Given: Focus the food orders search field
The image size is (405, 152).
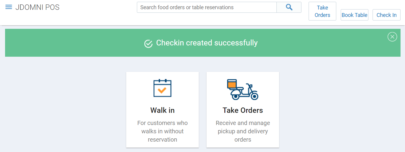Looking at the screenshot, I should (207, 7).
